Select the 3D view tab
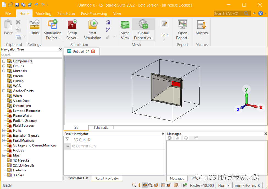The height and width of the screenshot is (189, 268). click(x=76, y=128)
